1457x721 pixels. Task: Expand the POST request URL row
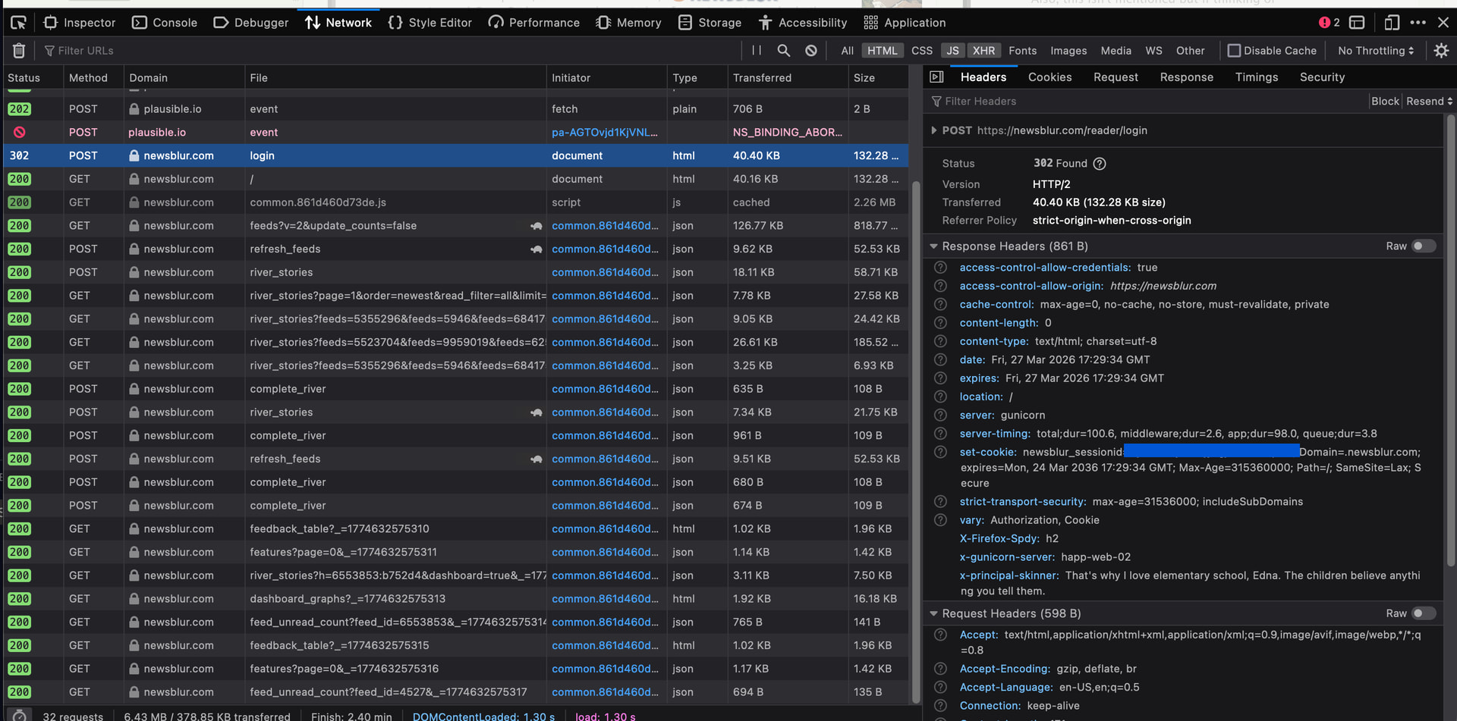tap(933, 130)
